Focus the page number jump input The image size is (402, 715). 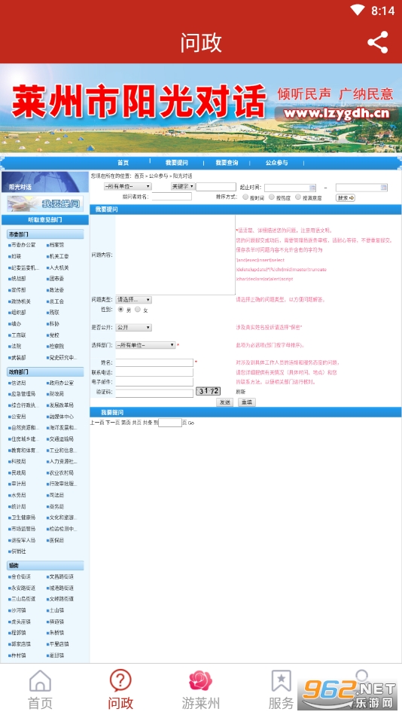pos(170,423)
